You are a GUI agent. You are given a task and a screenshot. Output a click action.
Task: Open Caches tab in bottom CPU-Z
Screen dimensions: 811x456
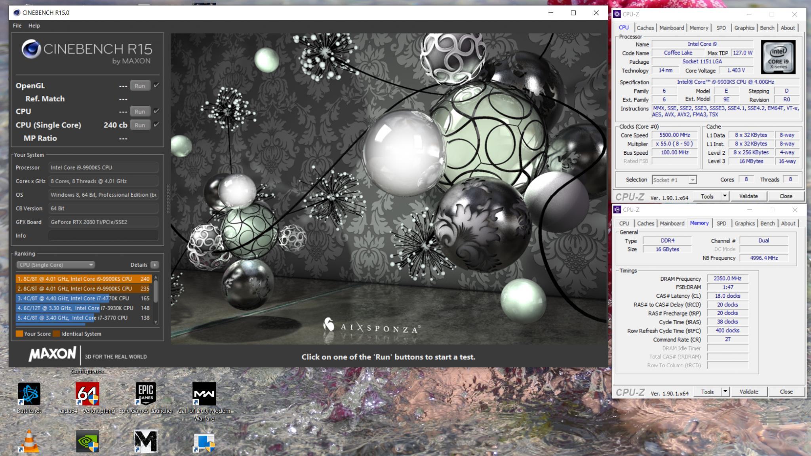click(645, 223)
